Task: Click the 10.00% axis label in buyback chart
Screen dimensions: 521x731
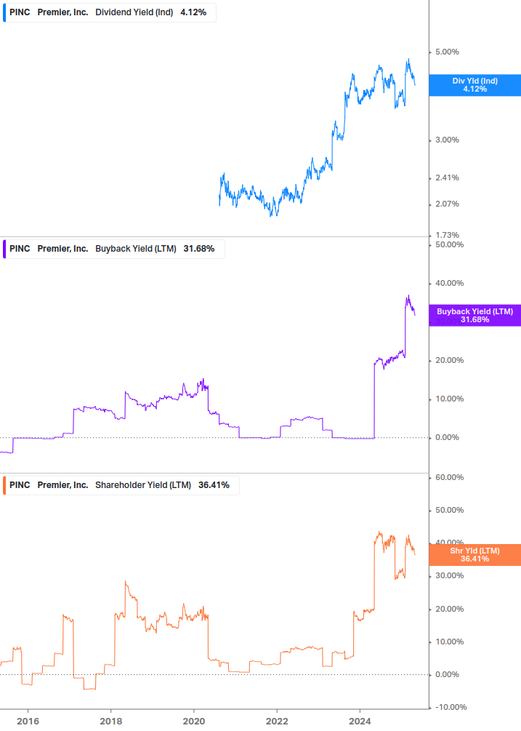Action: (449, 399)
